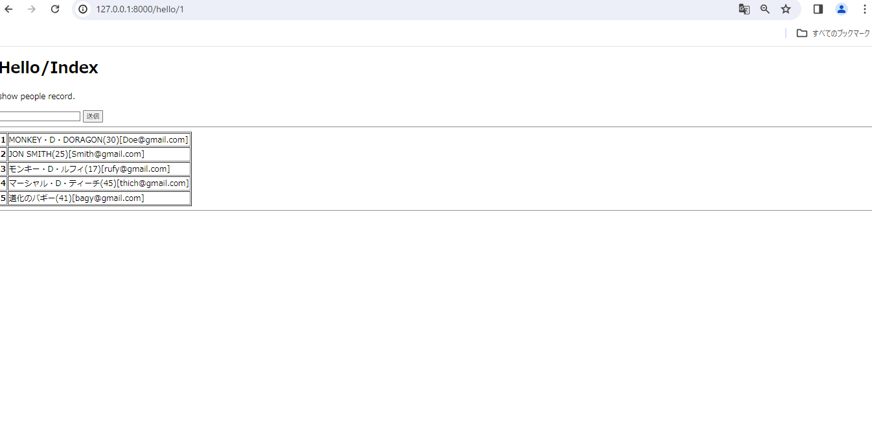Open the Google Translate page icon

[744, 9]
